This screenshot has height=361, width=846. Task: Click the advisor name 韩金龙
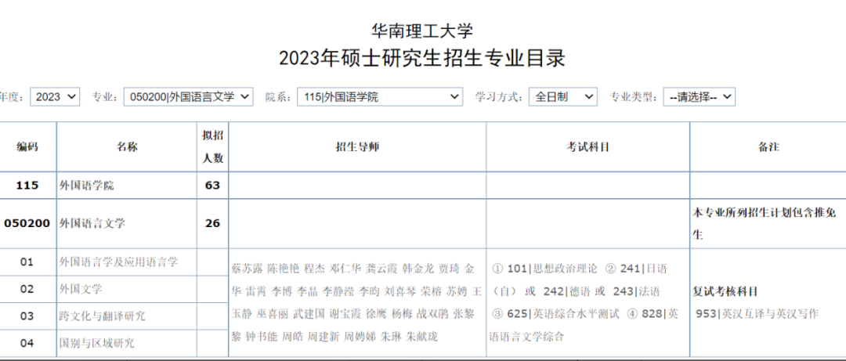click(x=418, y=269)
